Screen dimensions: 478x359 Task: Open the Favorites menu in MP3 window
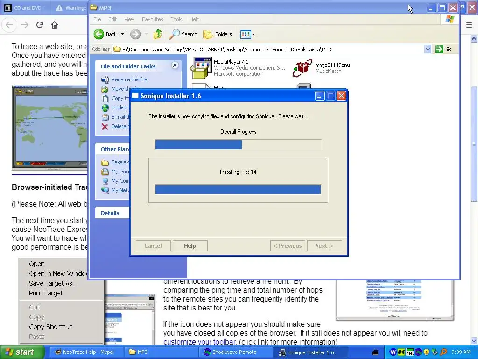tap(153, 19)
